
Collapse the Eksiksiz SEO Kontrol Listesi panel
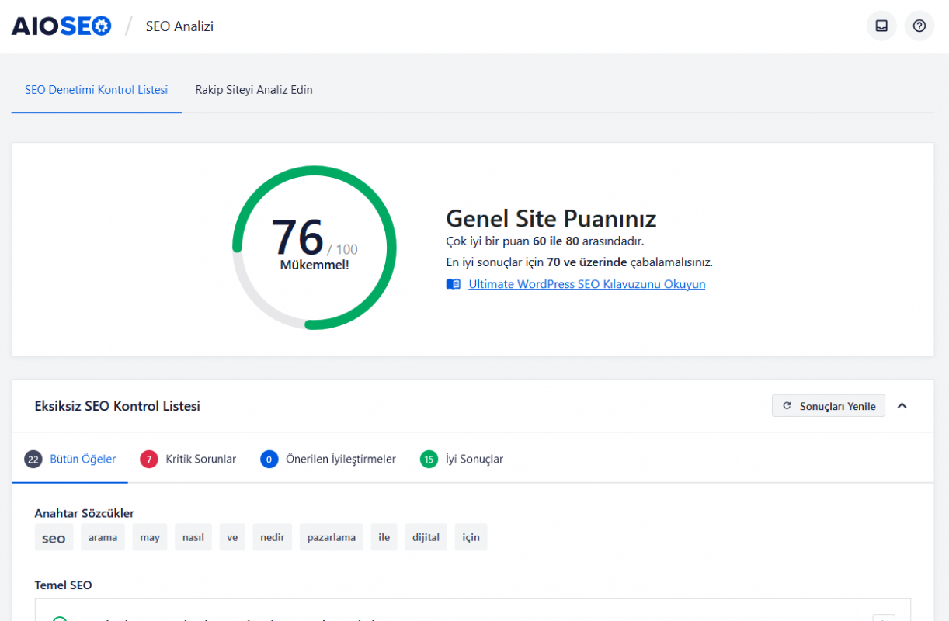(902, 405)
